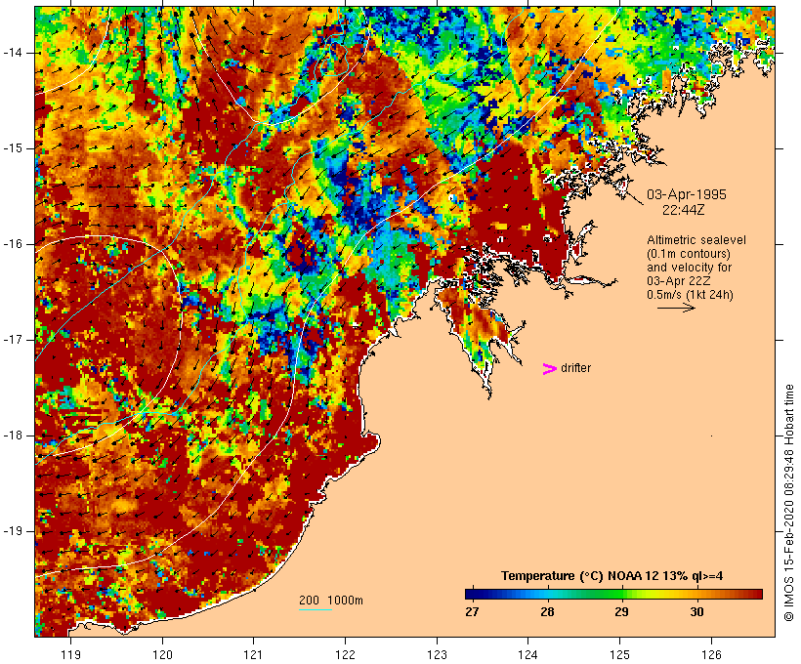Click longitude axis label '125'
The height and width of the screenshot is (664, 801).
click(x=620, y=654)
